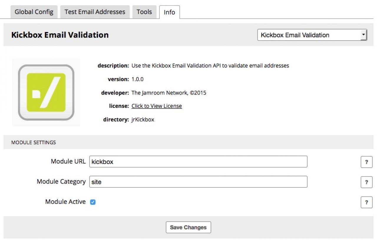Open help for Module Active setting
Image resolution: width=377 pixels, height=242 pixels.
[x=366, y=202]
